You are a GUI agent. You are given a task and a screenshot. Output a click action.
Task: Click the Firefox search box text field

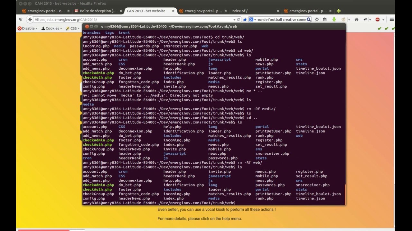[281, 20]
